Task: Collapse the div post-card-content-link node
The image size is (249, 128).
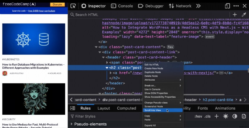Action: point(100,52)
